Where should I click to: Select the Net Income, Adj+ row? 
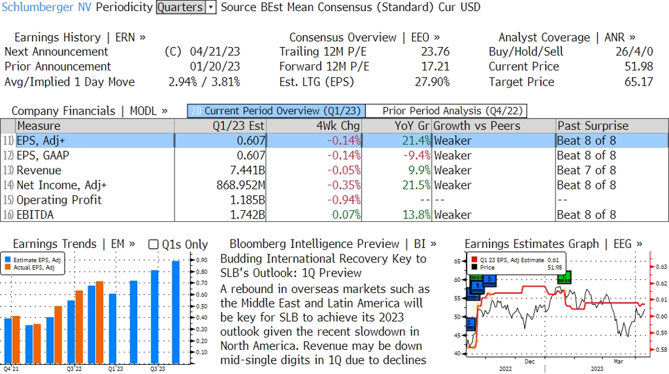click(x=334, y=185)
